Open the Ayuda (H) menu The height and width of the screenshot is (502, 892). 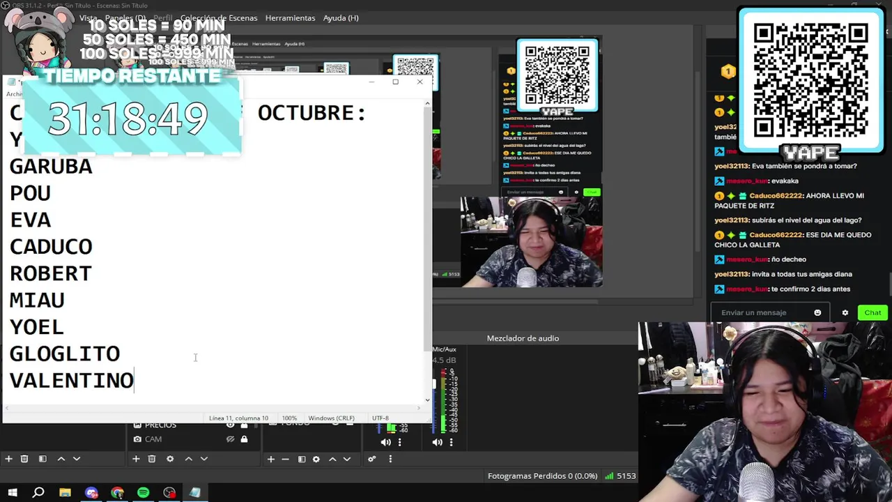(x=341, y=17)
